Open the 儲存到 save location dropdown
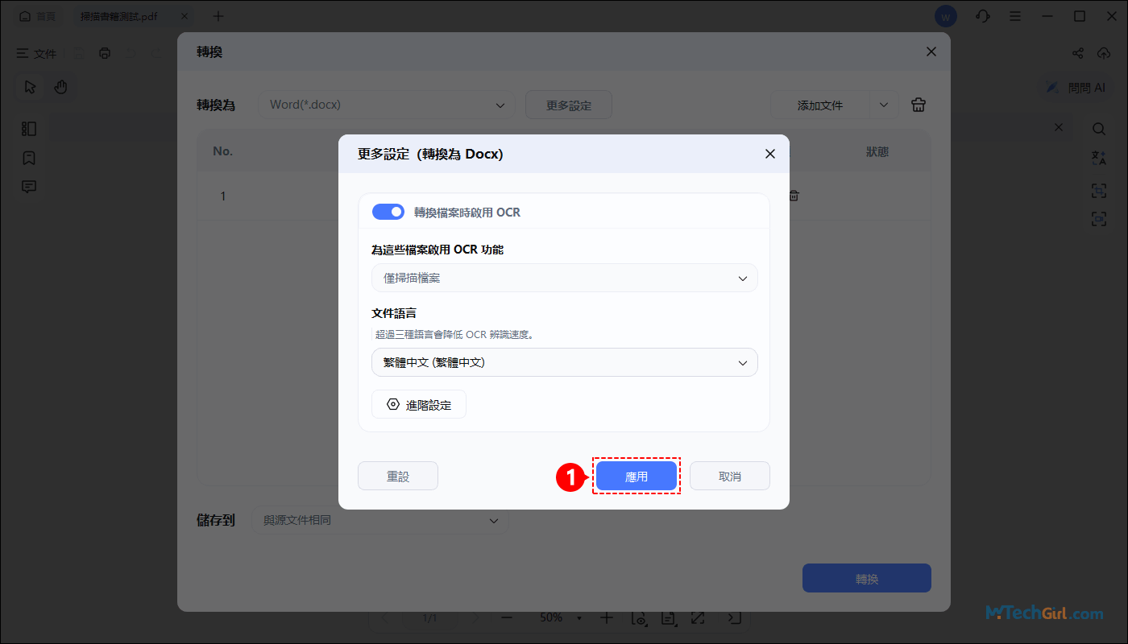Screen dimensions: 1128x644 click(x=380, y=520)
